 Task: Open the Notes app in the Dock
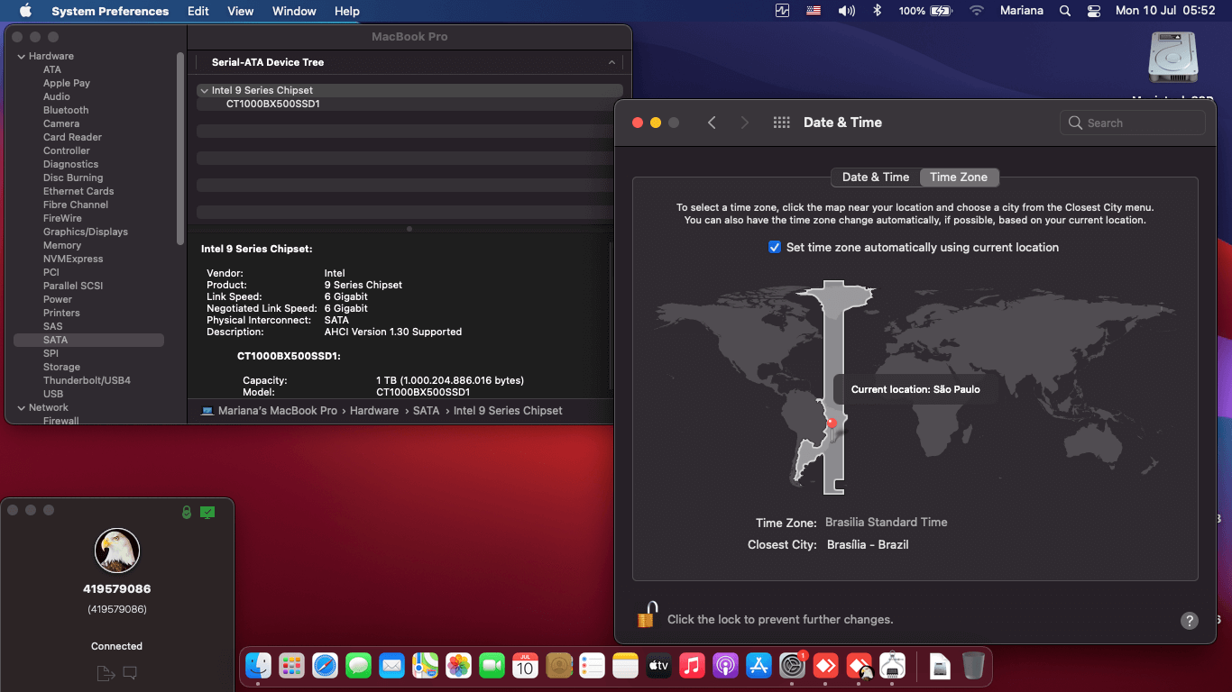625,666
